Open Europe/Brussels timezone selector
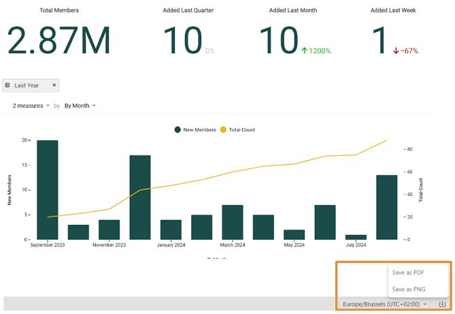The image size is (455, 314). coord(385,304)
